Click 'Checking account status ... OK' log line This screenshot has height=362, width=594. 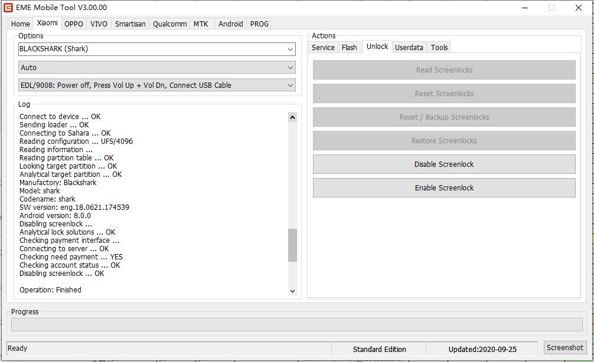tap(70, 265)
